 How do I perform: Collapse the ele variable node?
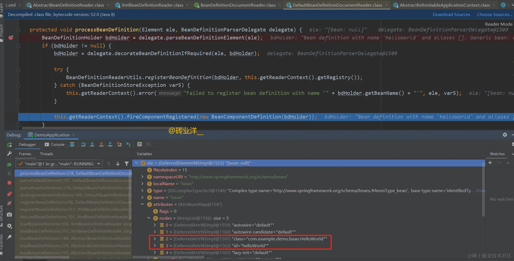pyautogui.click(x=136, y=163)
